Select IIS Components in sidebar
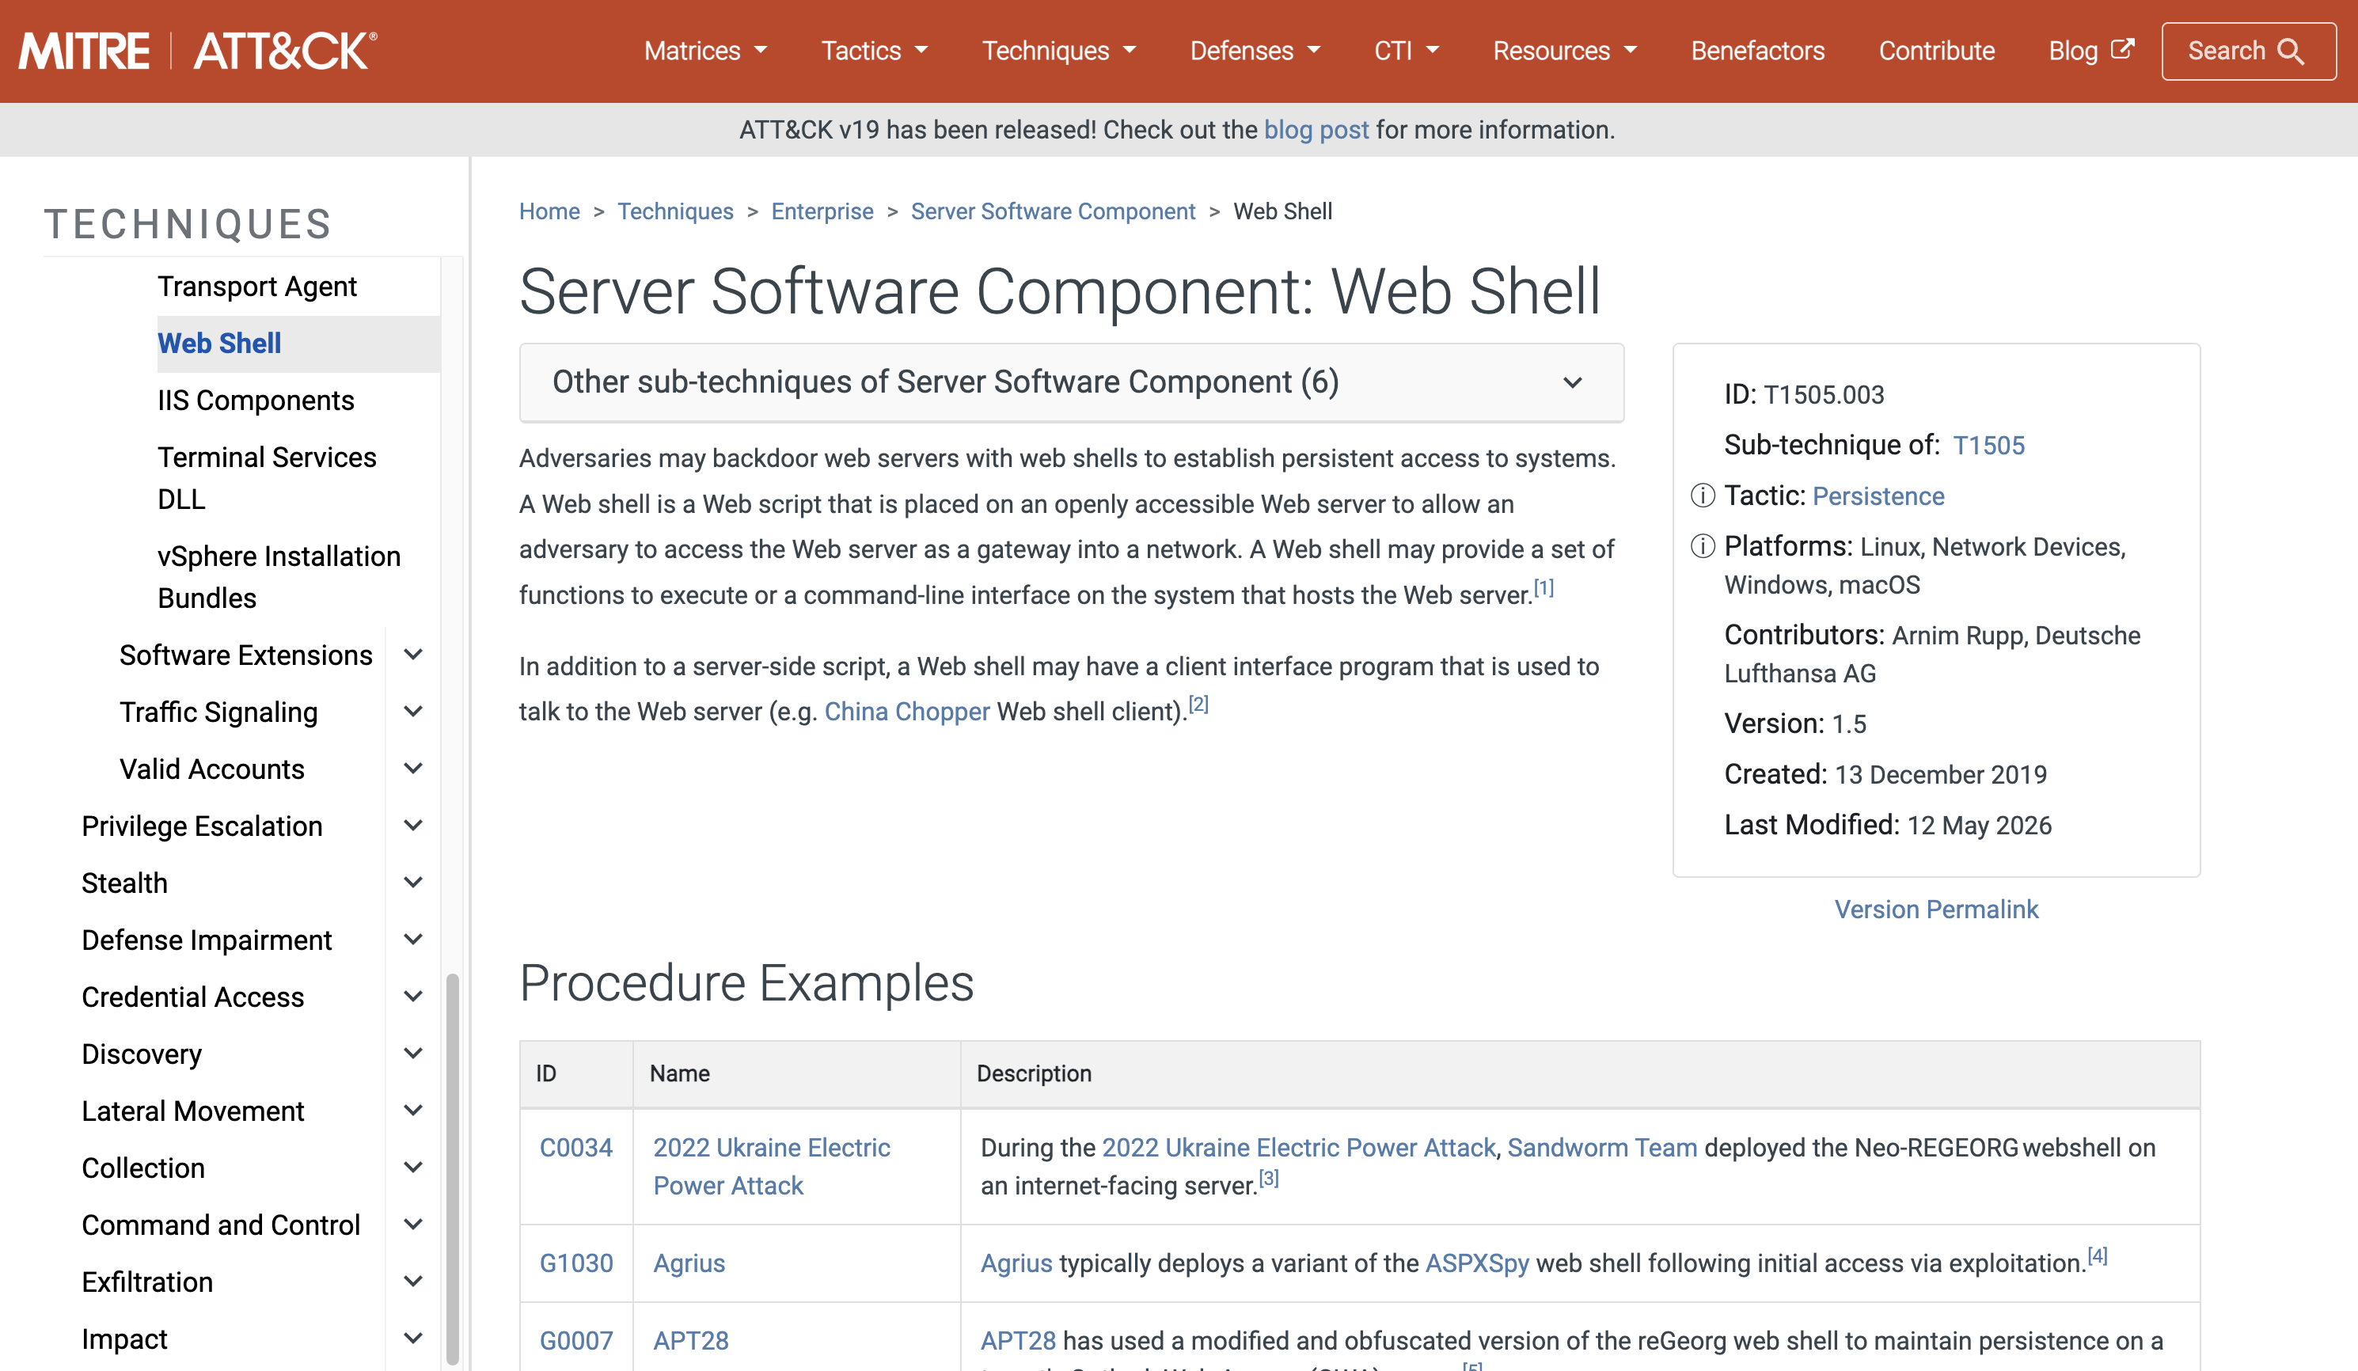 [256, 401]
